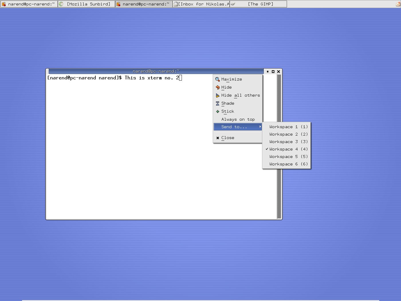The image size is (401, 301).
Task: Click the iconify dot button in titlebar
Action: (x=268, y=71)
